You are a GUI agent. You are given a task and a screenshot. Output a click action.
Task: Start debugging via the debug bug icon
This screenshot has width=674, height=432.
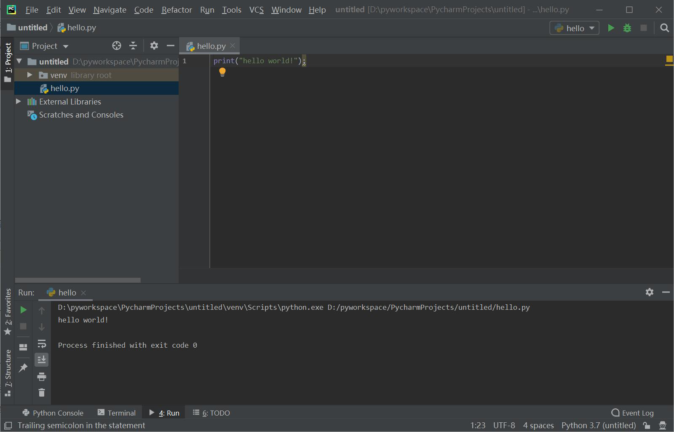click(x=627, y=27)
